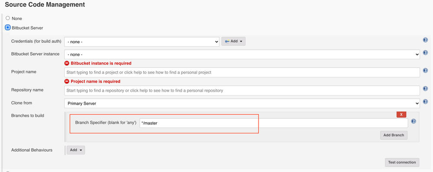
Task: Open help icon for Branch Specifier
Action: point(413,121)
